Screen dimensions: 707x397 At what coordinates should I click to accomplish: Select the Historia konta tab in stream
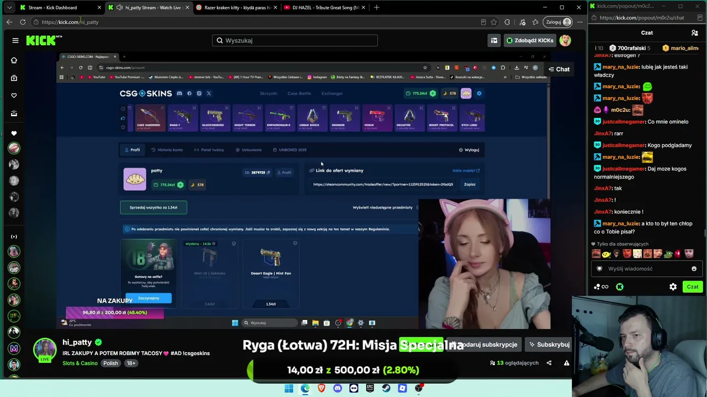pyautogui.click(x=167, y=150)
